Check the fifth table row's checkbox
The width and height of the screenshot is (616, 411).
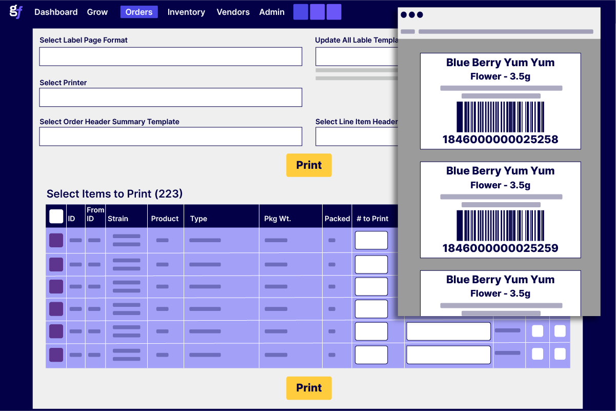point(56,331)
